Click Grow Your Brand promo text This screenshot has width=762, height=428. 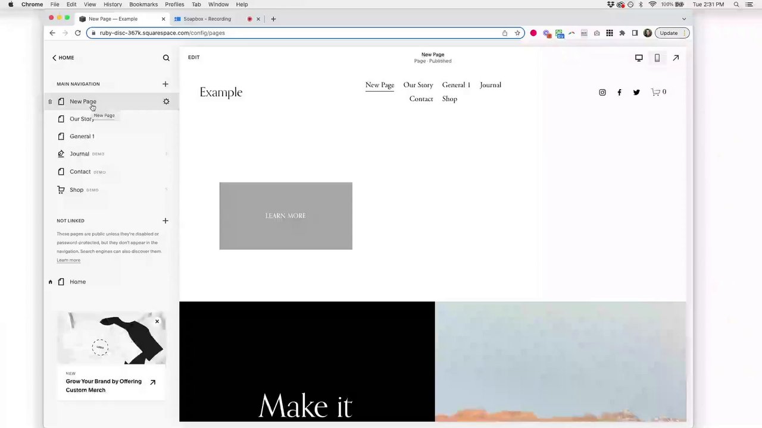click(104, 386)
